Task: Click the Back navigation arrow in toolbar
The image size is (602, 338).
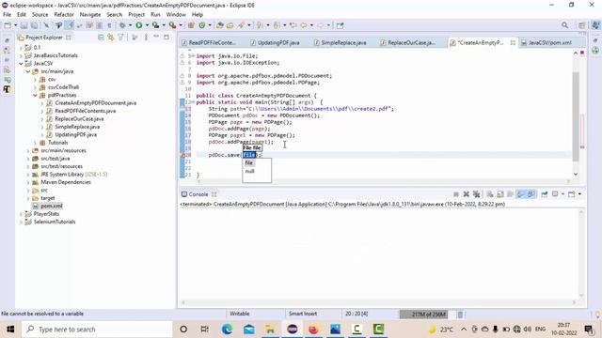Action: click(304, 25)
